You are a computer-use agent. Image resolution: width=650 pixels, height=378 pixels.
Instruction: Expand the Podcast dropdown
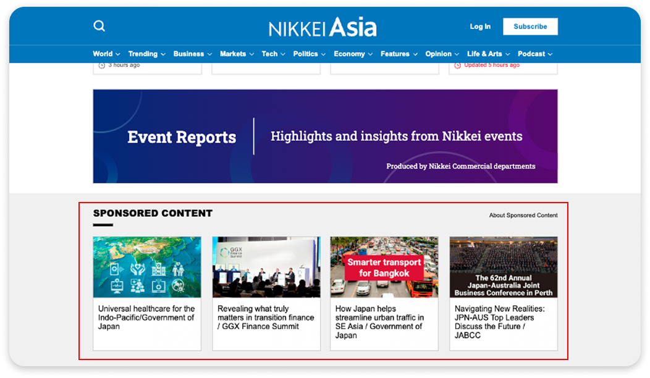pos(534,54)
